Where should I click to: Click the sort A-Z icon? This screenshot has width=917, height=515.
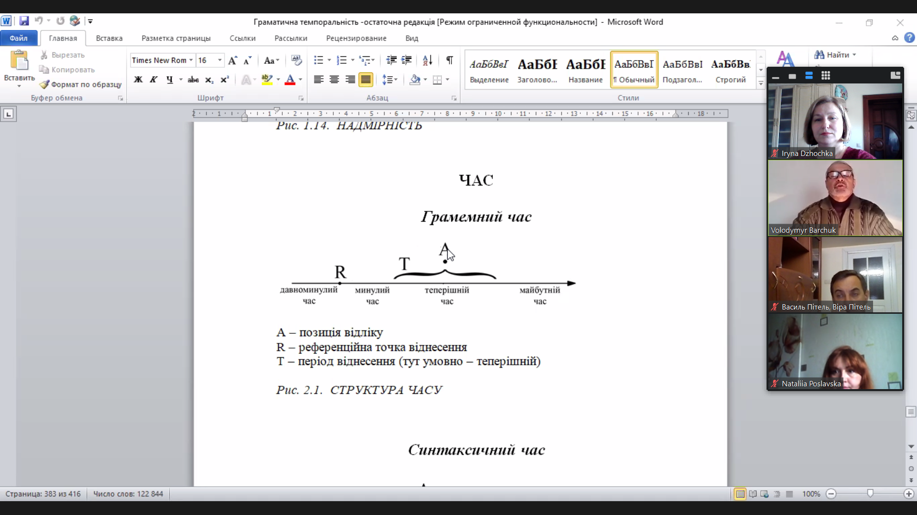pos(427,60)
